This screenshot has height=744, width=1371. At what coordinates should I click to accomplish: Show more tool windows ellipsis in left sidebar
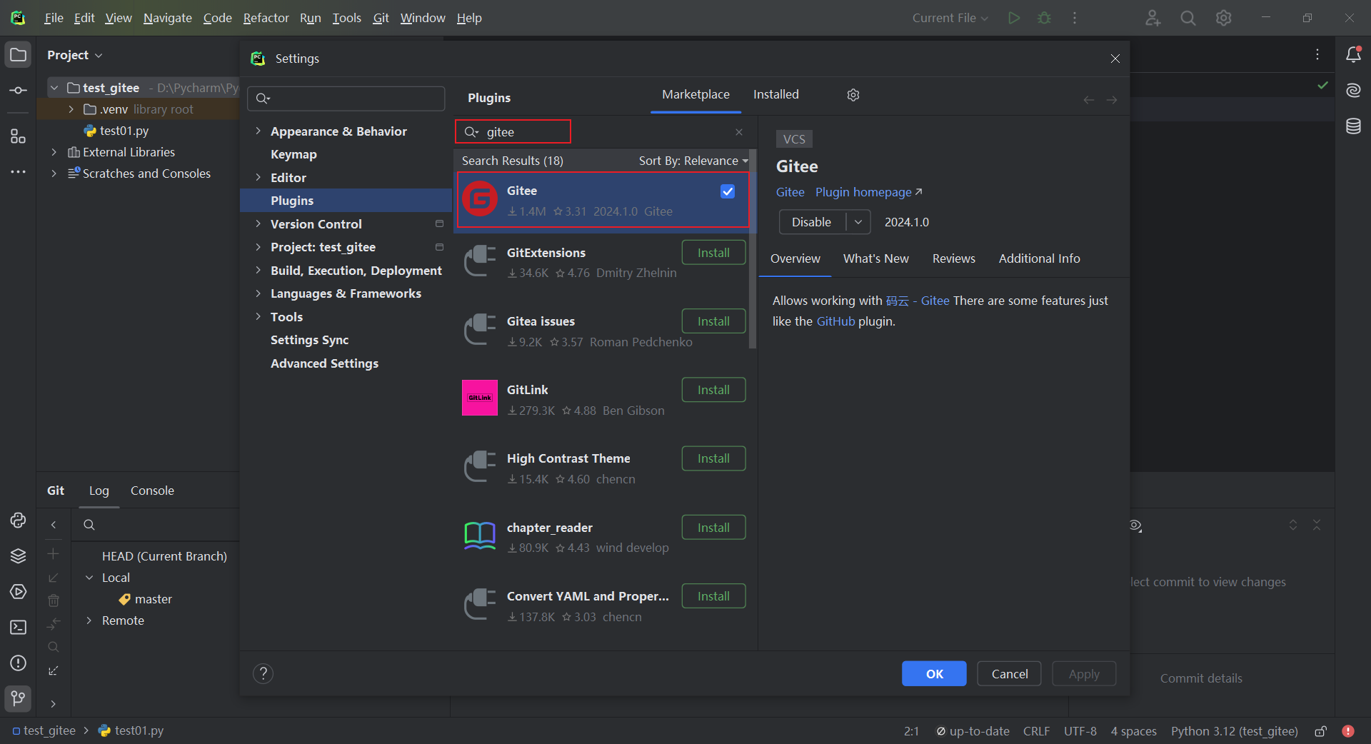[18, 172]
